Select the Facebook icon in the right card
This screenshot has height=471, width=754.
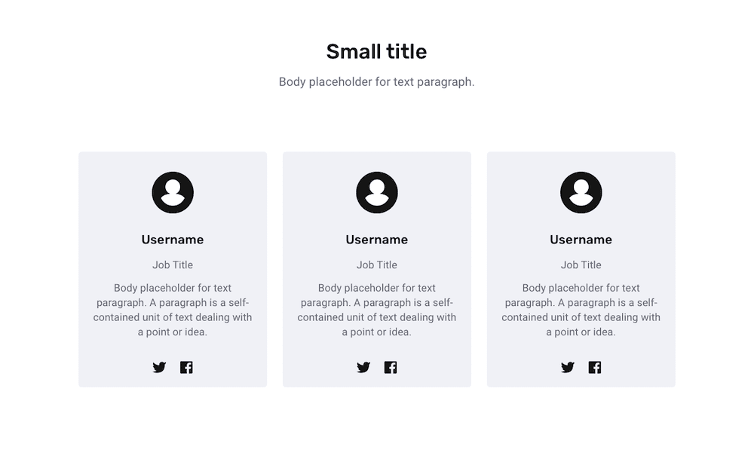tap(595, 368)
